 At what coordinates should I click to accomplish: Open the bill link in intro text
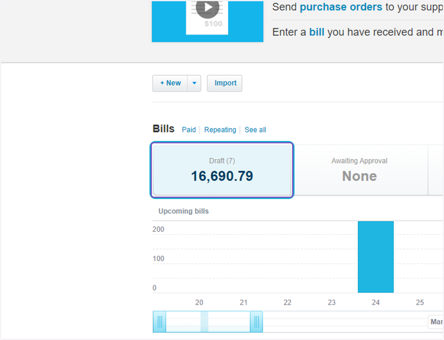click(317, 32)
